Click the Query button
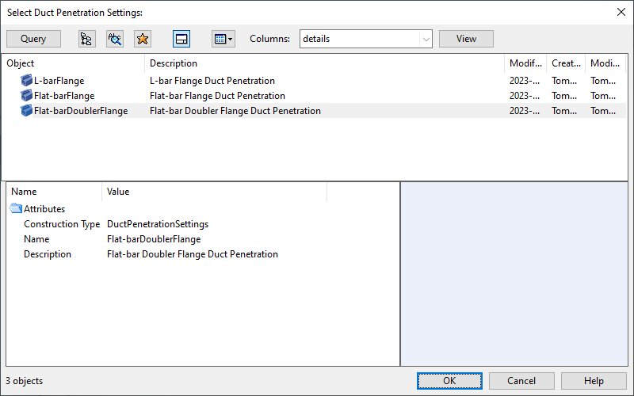 pos(33,39)
